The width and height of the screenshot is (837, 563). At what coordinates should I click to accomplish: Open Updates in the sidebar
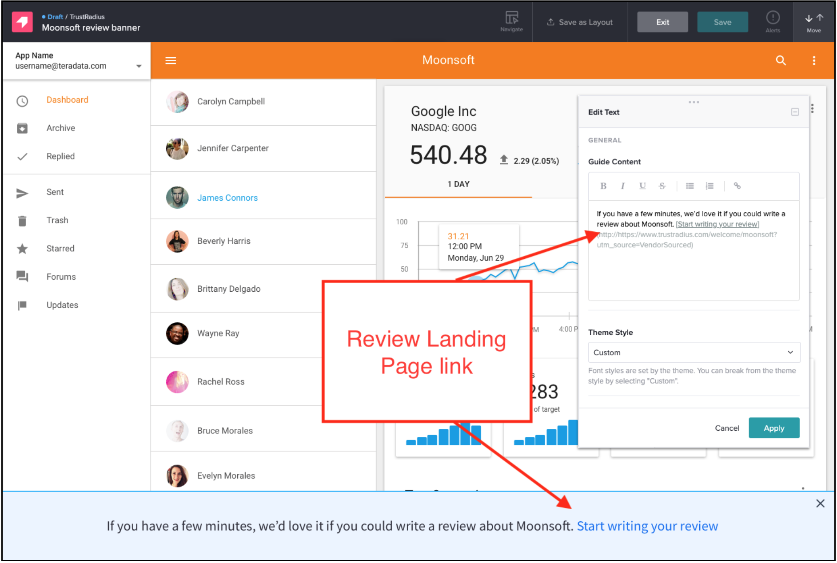coord(62,305)
